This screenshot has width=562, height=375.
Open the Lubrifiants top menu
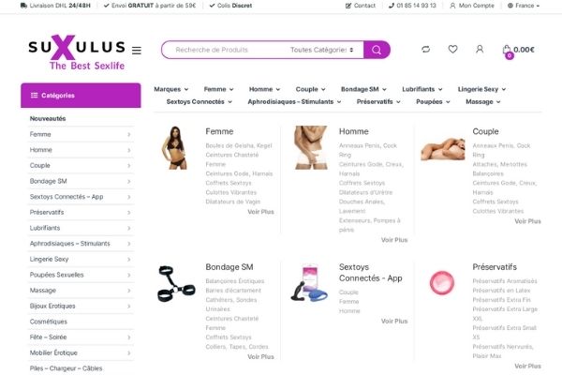click(422, 89)
